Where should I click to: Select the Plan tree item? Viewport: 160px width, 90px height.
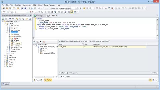coord(44,51)
